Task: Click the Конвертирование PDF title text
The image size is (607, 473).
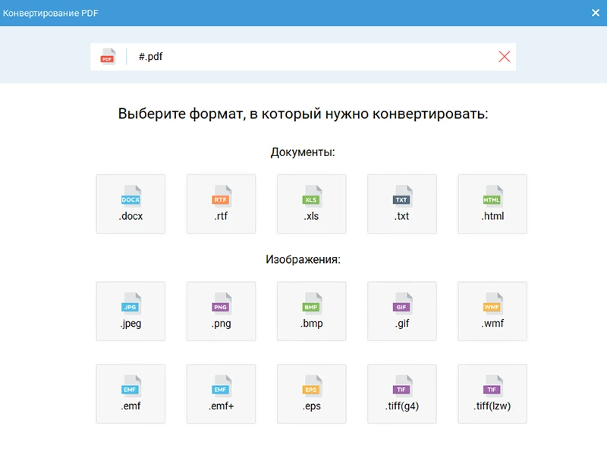Action: [x=50, y=13]
